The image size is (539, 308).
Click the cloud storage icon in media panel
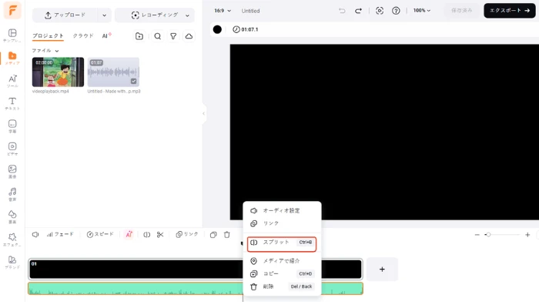click(x=189, y=36)
